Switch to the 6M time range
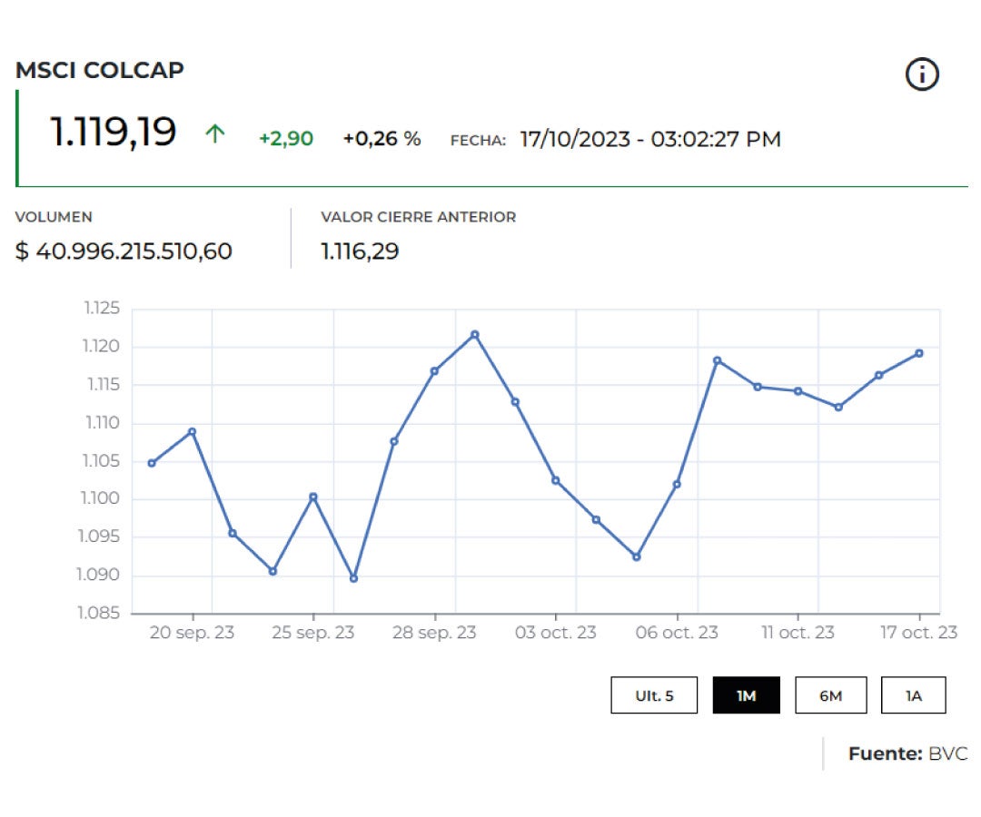The height and width of the screenshot is (817, 981). tap(831, 694)
